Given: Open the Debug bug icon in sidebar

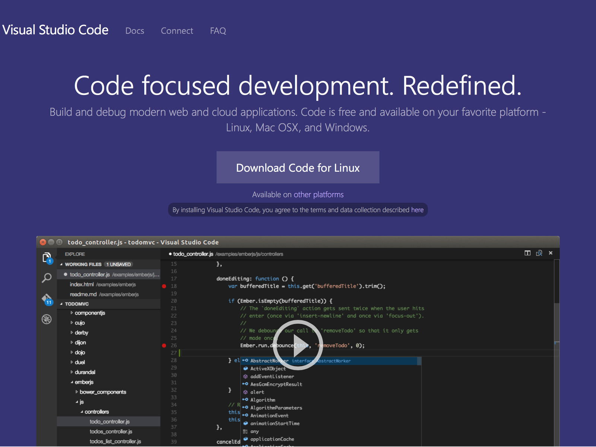Looking at the screenshot, I should (47, 319).
